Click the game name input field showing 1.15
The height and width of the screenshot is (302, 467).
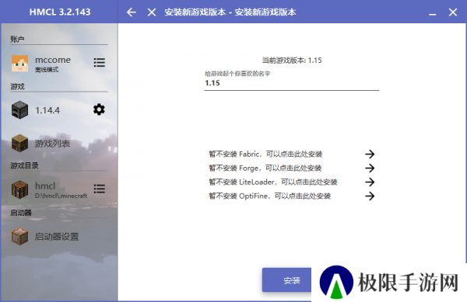click(x=292, y=83)
